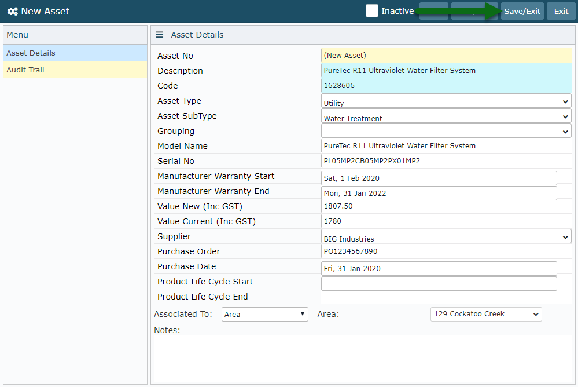Open the Asset Type dropdown showing Utility

[x=446, y=101]
